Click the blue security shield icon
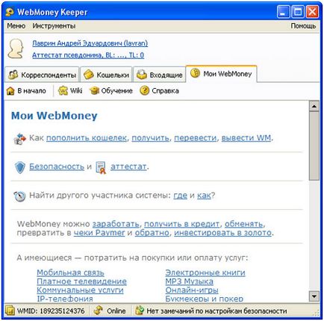Screen dimensions: 324x321 click(x=20, y=167)
